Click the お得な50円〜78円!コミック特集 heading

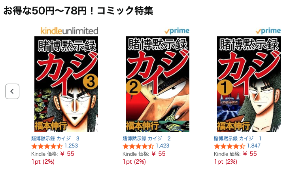coord(78,11)
